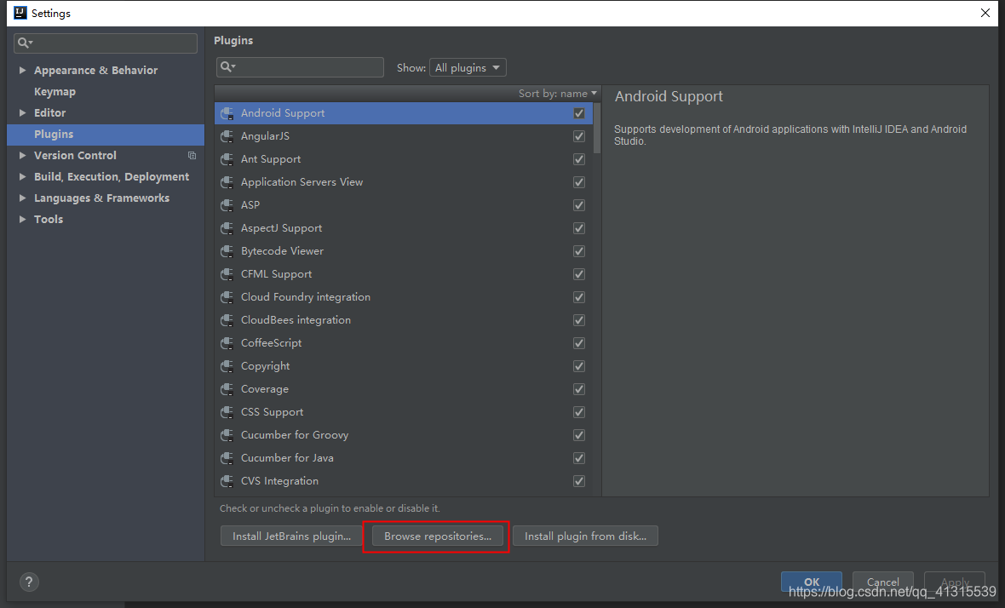Image resolution: width=1005 pixels, height=608 pixels.
Task: Uncheck the AngularJS plugin
Action: (x=579, y=136)
